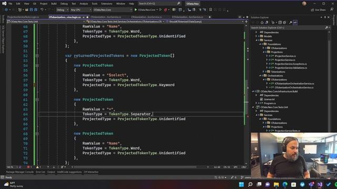The width and height of the screenshot is (337, 189).
Task: Open the Error List tab
Action: pos(41,172)
